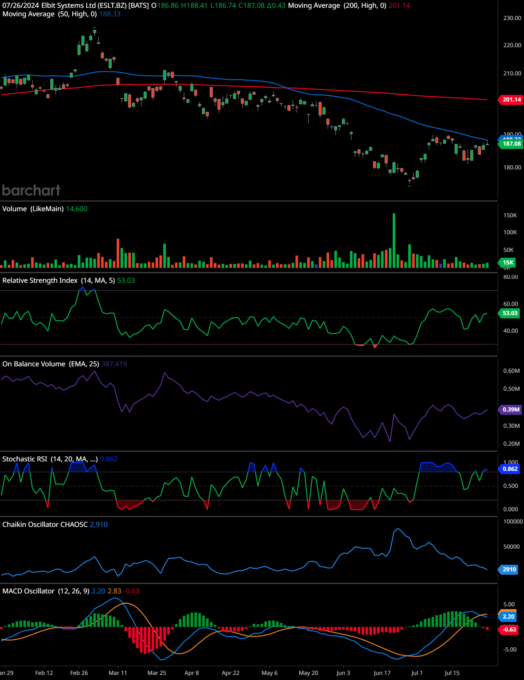
Task: Click the red 201.14 value in the header
Action: coord(399,5)
